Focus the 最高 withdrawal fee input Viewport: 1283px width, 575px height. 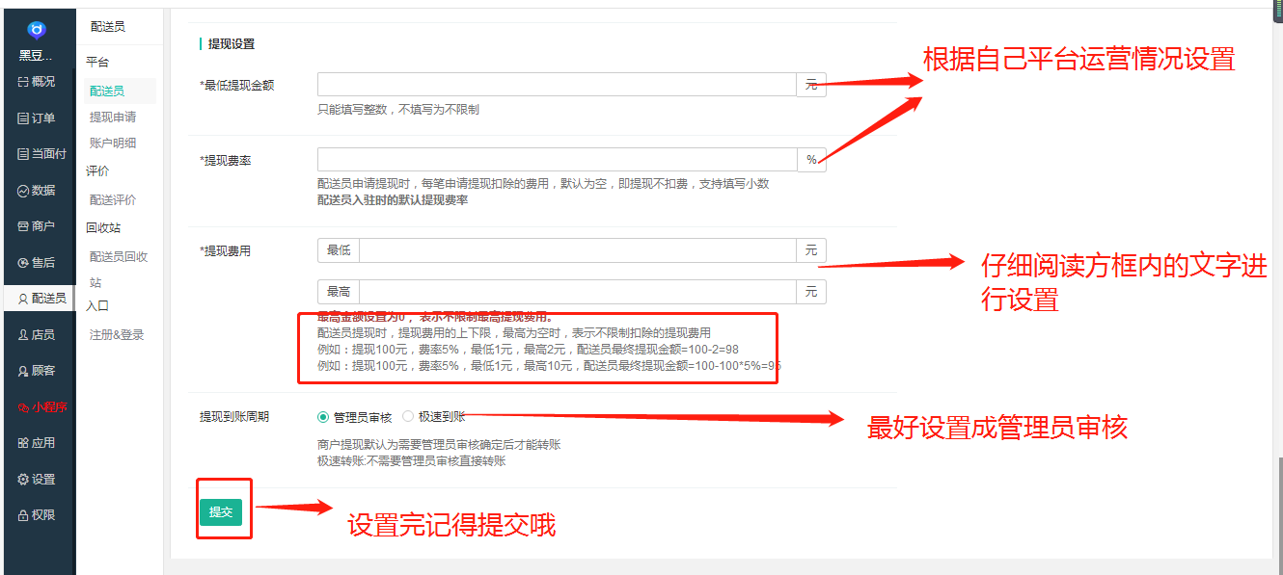pos(577,292)
